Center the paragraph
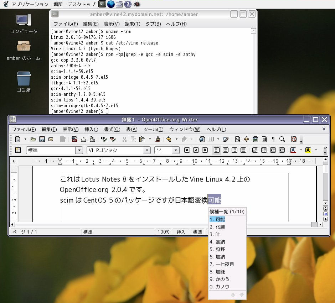This screenshot has height=303, width=335. 225,150
